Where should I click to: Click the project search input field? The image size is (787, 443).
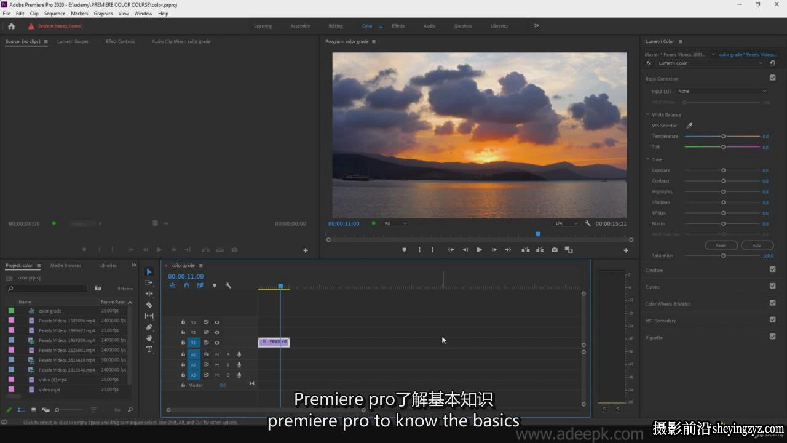tap(47, 288)
